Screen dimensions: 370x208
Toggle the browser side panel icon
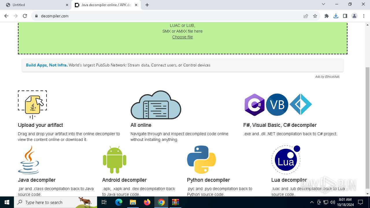pyautogui.click(x=345, y=16)
